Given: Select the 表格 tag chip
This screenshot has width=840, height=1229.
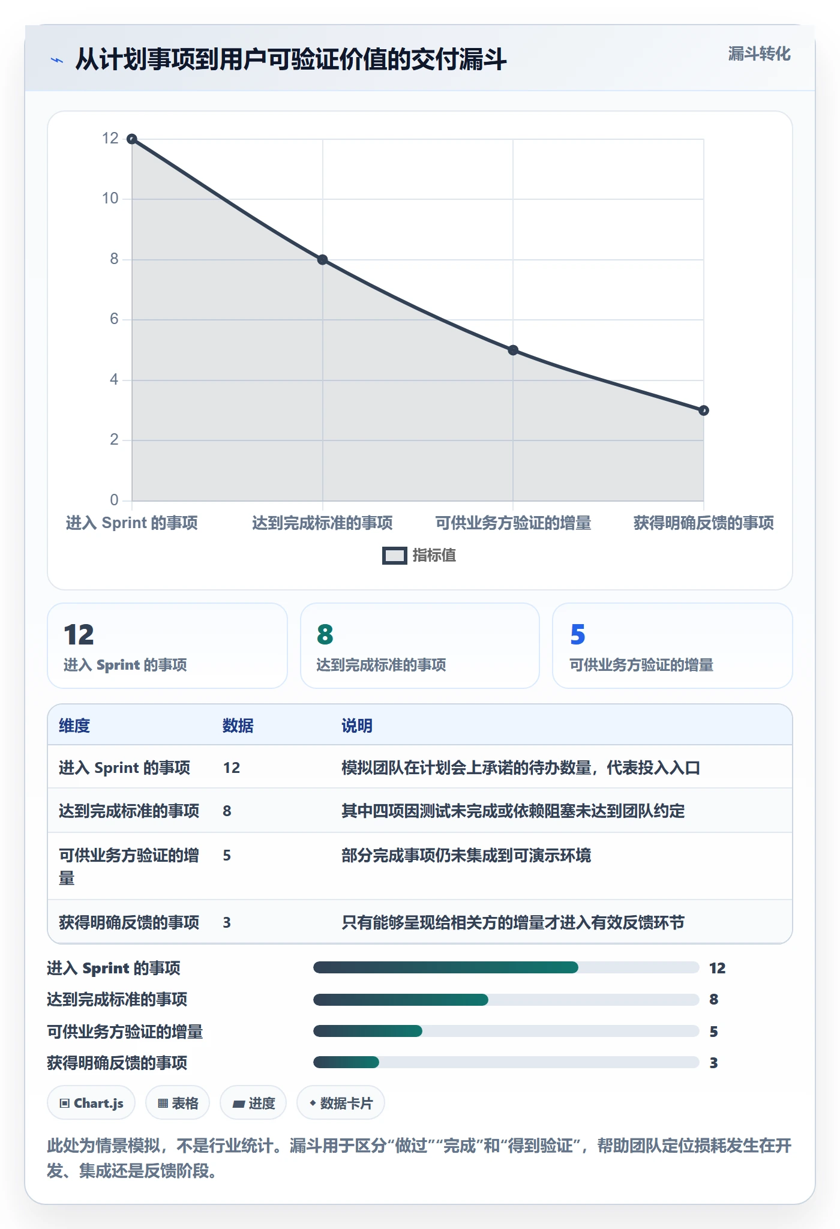Looking at the screenshot, I should (x=178, y=1103).
